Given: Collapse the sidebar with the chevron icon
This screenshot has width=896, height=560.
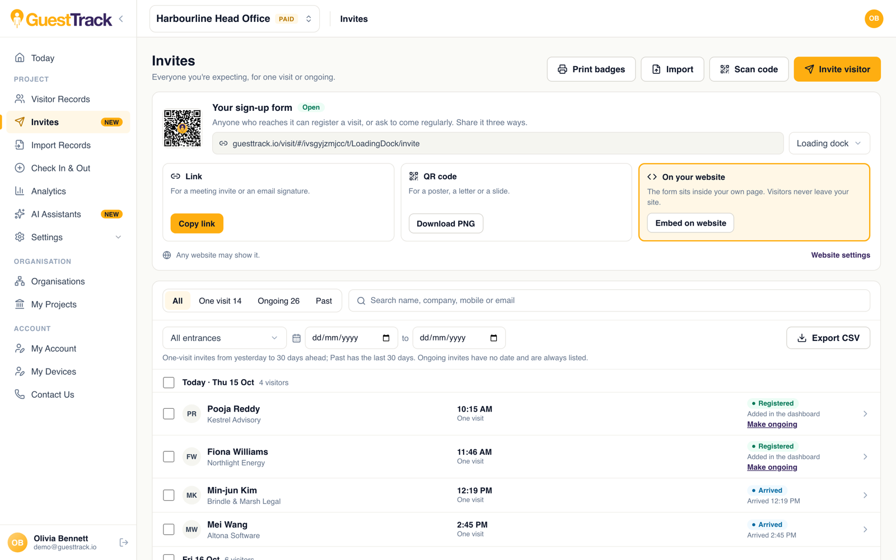Looking at the screenshot, I should click(x=121, y=19).
